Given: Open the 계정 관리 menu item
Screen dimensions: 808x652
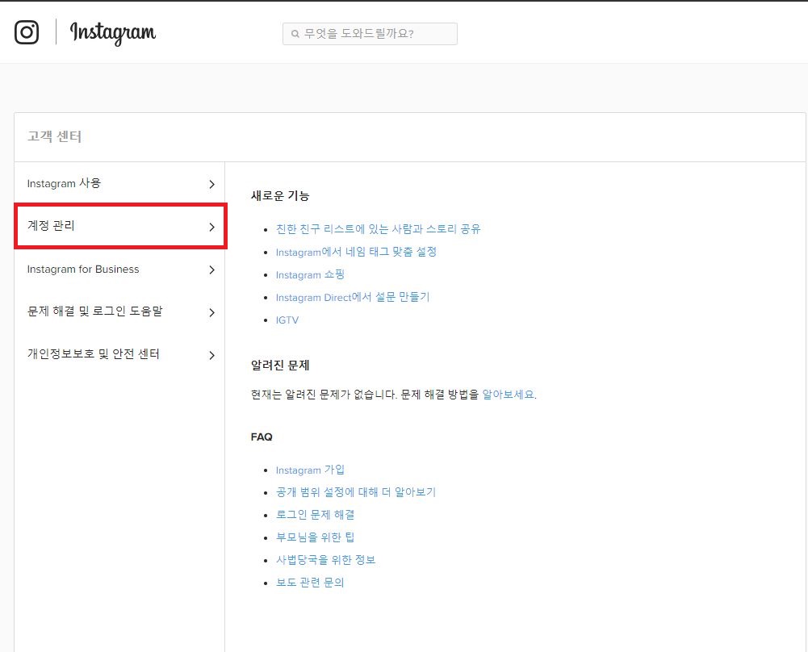Looking at the screenshot, I should pyautogui.click(x=119, y=227).
